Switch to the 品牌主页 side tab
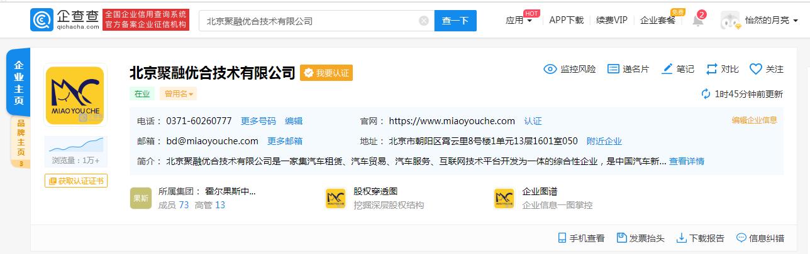Viewport: 810px width, 254px height. [20, 143]
